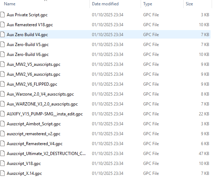
Task: Click file icon of Auxzcript_Ultimate_V2_DESTRUCTION file
Action: point(2,154)
